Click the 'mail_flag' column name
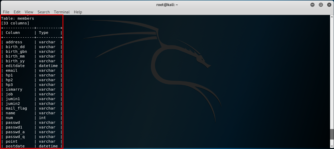Image resolution: width=334 pixels, height=149 pixels. pyautogui.click(x=16, y=108)
